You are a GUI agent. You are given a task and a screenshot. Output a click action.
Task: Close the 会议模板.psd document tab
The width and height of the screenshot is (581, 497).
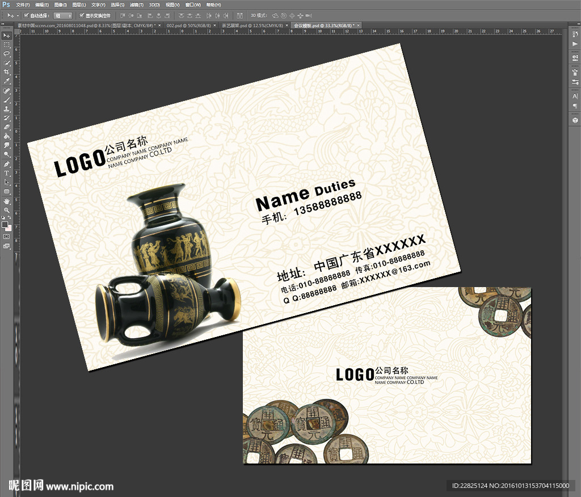click(x=359, y=26)
